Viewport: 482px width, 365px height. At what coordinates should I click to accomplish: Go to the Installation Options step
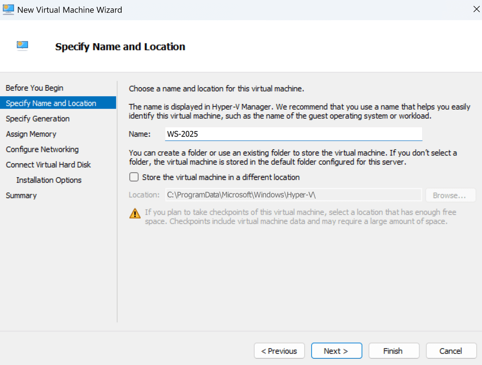pos(49,180)
